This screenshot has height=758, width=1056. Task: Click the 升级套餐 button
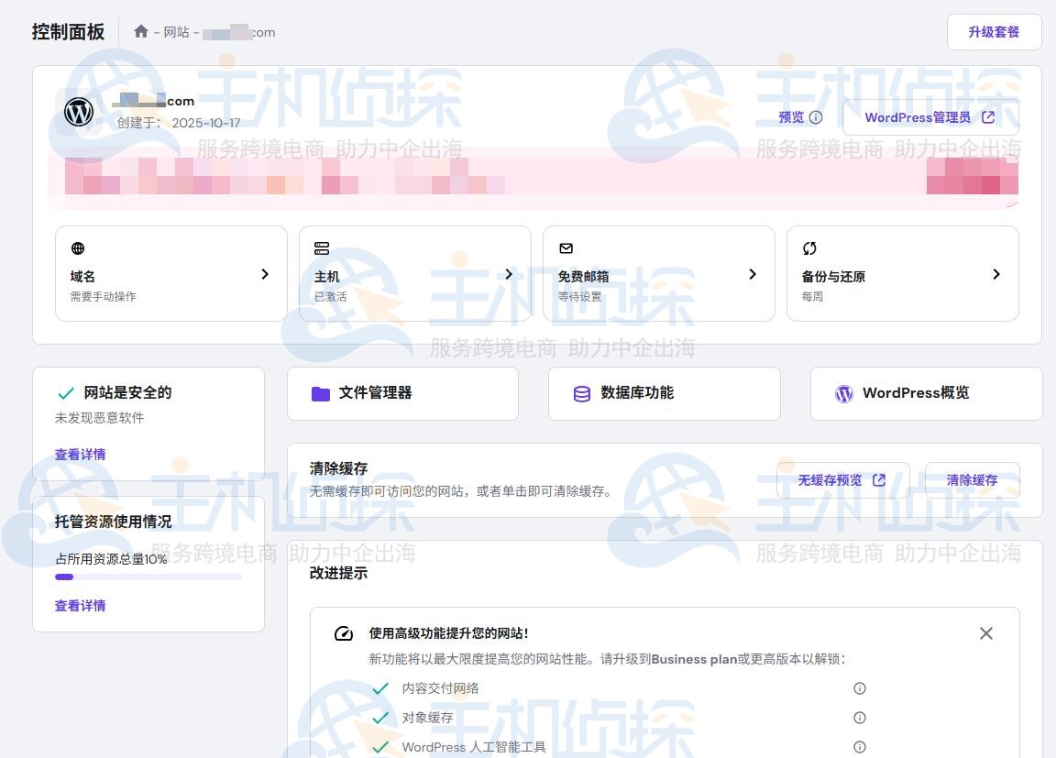click(x=994, y=31)
